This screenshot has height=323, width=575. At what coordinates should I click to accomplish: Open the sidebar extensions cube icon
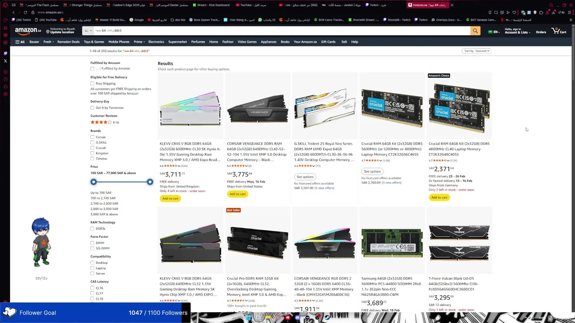pos(5,87)
